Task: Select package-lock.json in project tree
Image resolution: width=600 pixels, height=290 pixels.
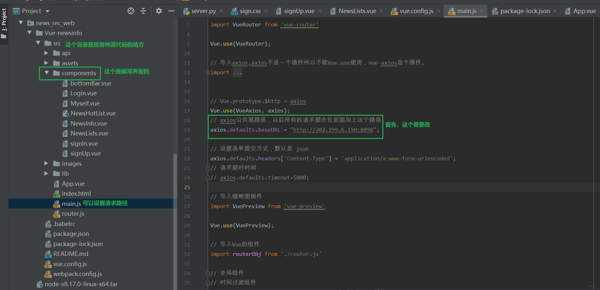Action: 78,244
